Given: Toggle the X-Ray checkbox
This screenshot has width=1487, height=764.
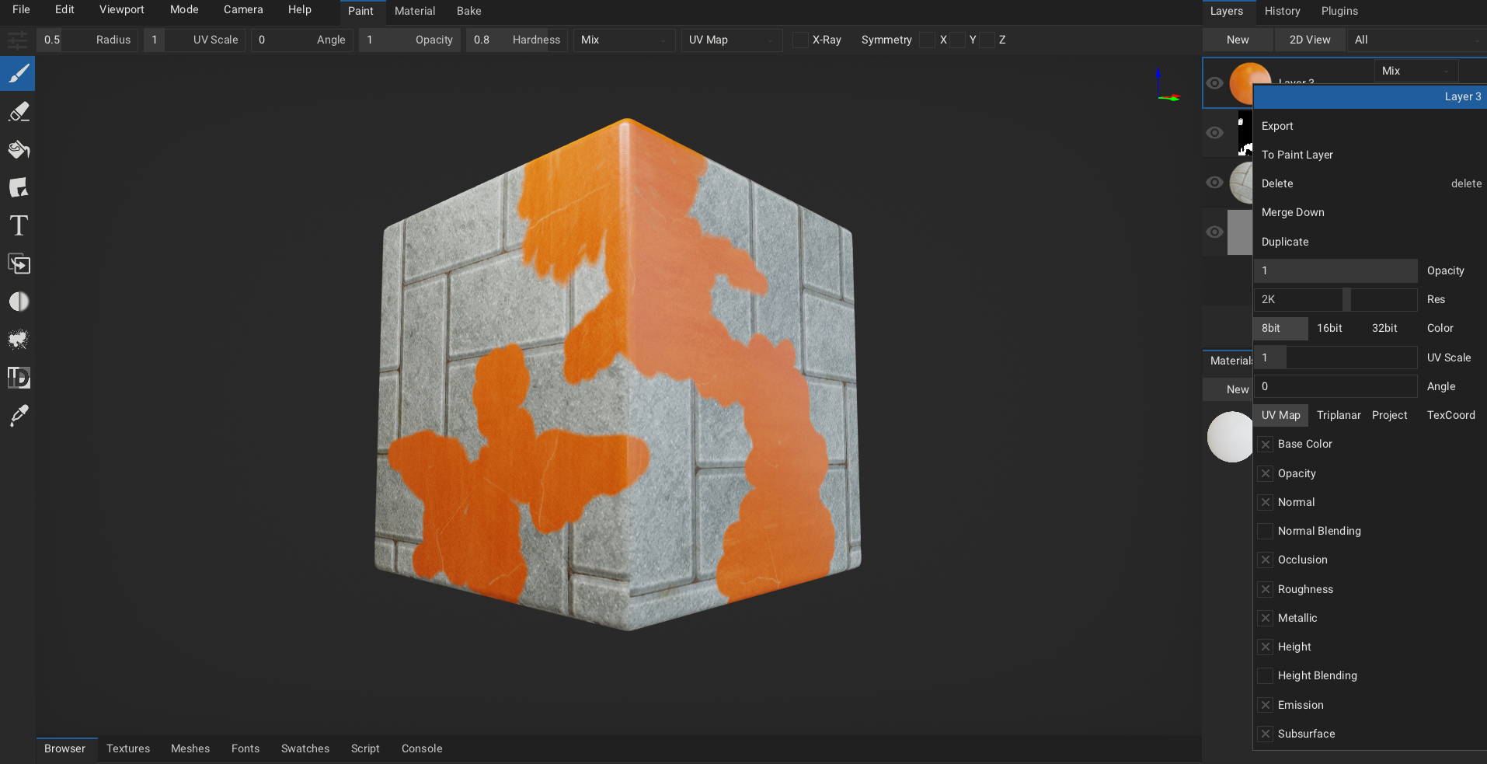Looking at the screenshot, I should pos(800,40).
